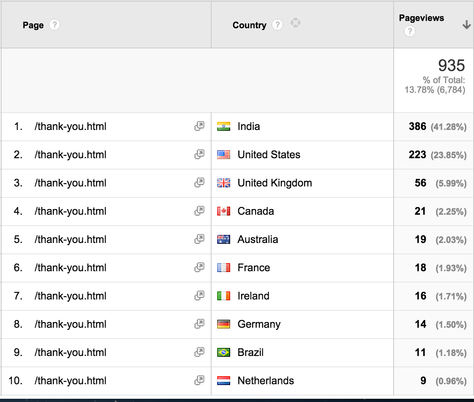Open the help icon beside Page header
This screenshot has height=402, width=474.
click(x=54, y=25)
